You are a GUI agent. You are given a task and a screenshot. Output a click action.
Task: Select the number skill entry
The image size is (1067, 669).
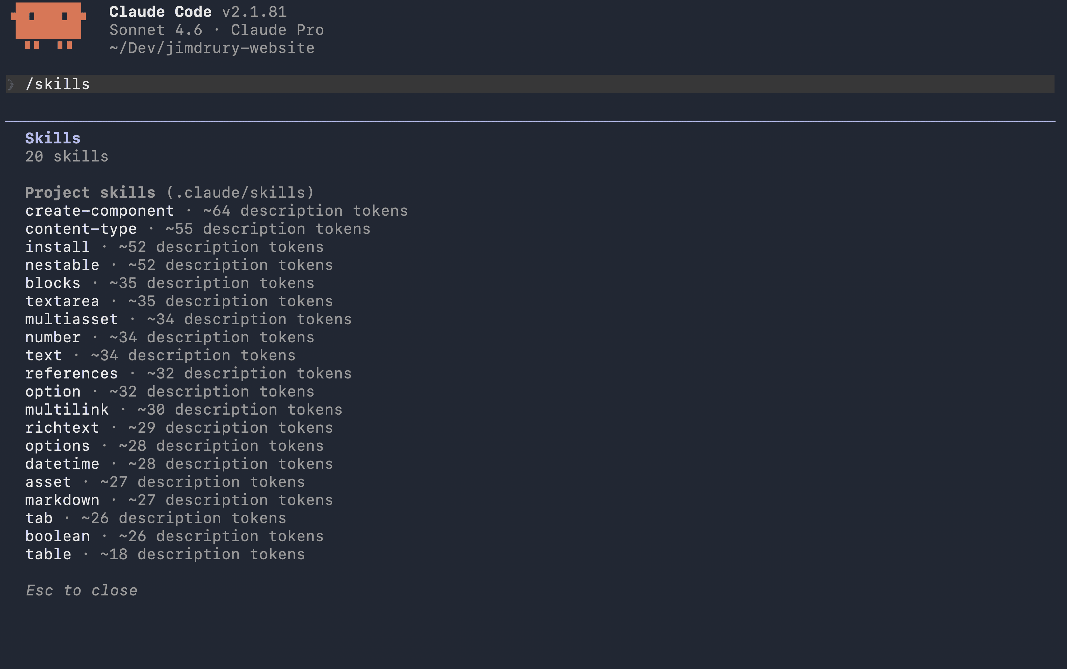52,337
